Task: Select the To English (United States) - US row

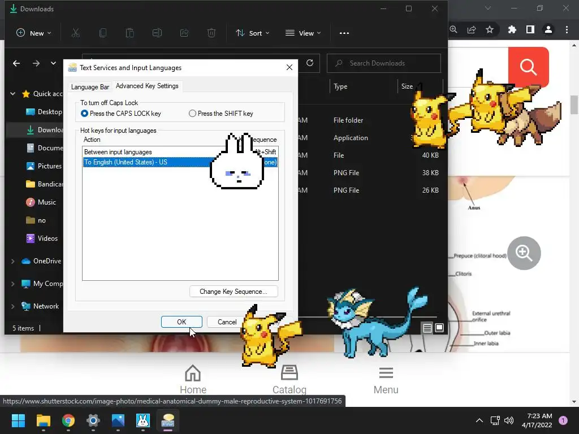Action: (x=180, y=162)
